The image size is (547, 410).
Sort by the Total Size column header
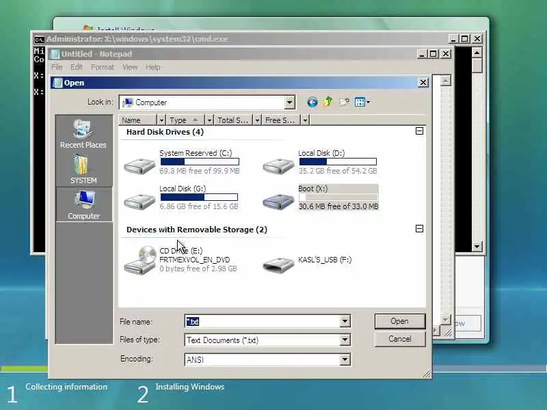tap(234, 120)
